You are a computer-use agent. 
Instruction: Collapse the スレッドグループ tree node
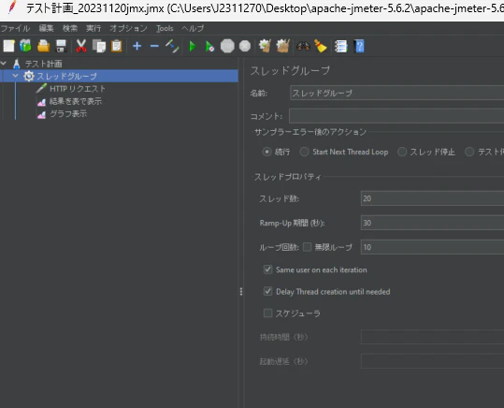click(x=15, y=76)
